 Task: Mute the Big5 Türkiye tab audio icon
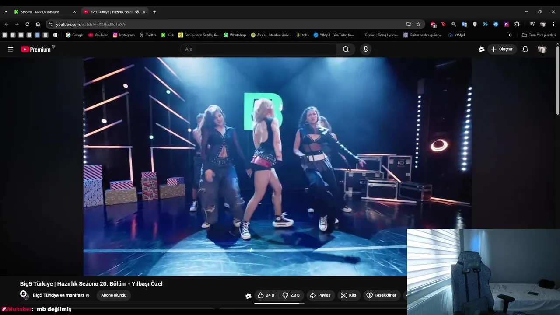coord(137,12)
